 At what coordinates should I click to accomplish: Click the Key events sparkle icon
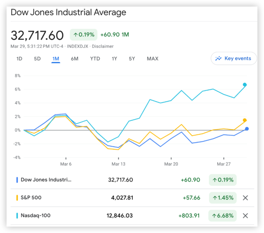tap(219, 59)
